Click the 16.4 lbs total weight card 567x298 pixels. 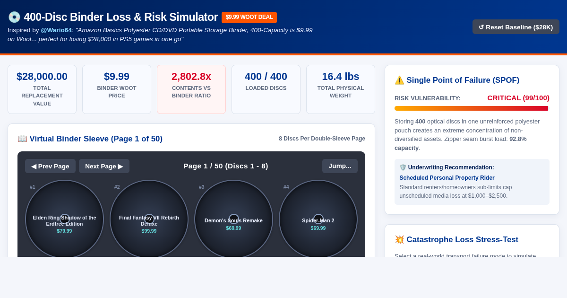(341, 89)
